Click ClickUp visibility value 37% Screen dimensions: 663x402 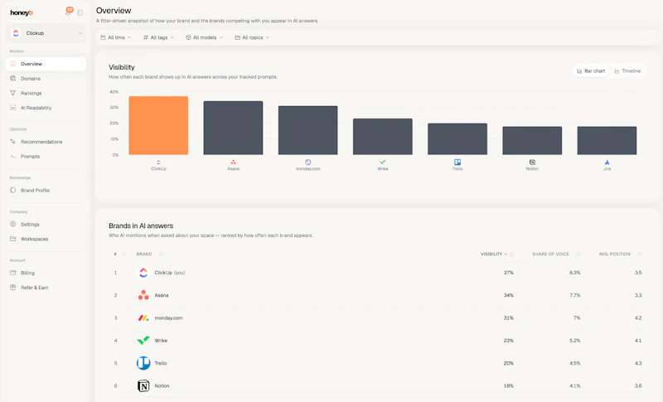pyautogui.click(x=508, y=273)
